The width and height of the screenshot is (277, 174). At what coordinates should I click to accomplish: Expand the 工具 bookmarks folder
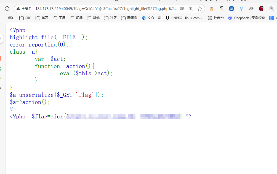[59, 18]
